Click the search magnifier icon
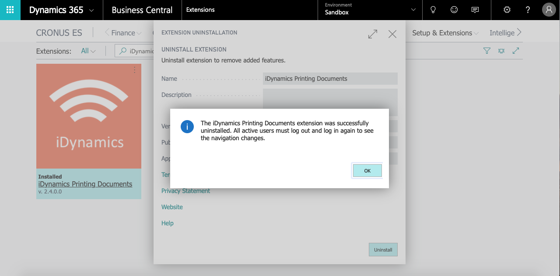Image resolution: width=560 pixels, height=276 pixels. (x=123, y=51)
